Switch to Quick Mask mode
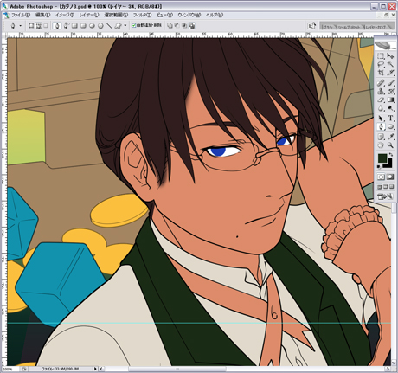Image resolution: width=398 pixels, height=373 pixels. [x=390, y=177]
